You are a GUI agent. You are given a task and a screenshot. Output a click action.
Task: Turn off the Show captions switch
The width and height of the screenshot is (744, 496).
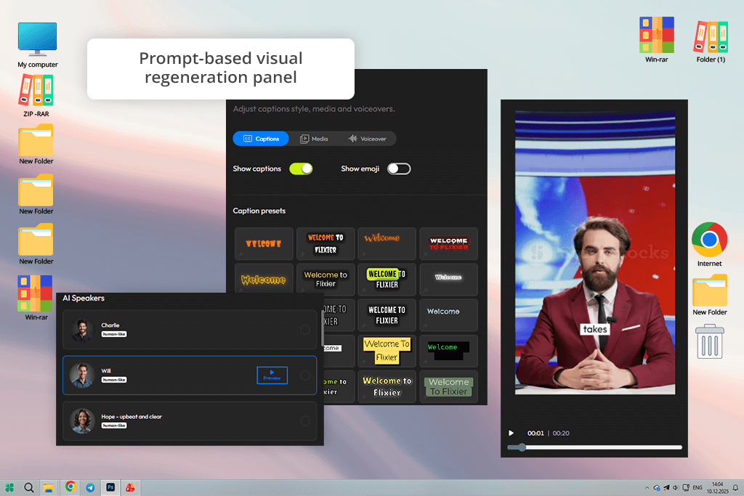302,168
